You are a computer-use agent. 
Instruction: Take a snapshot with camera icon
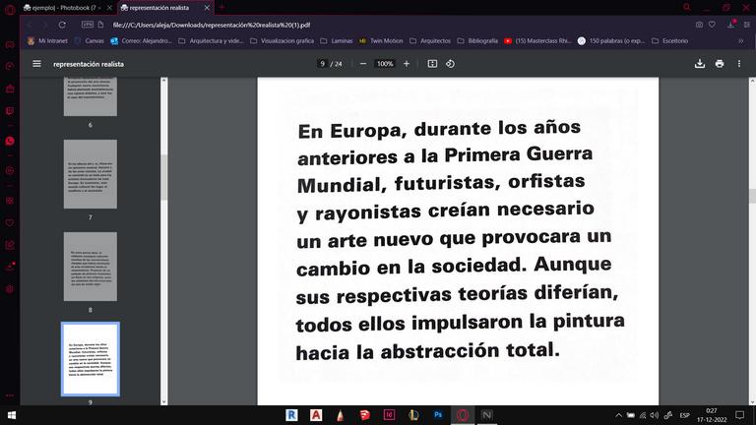(699, 25)
